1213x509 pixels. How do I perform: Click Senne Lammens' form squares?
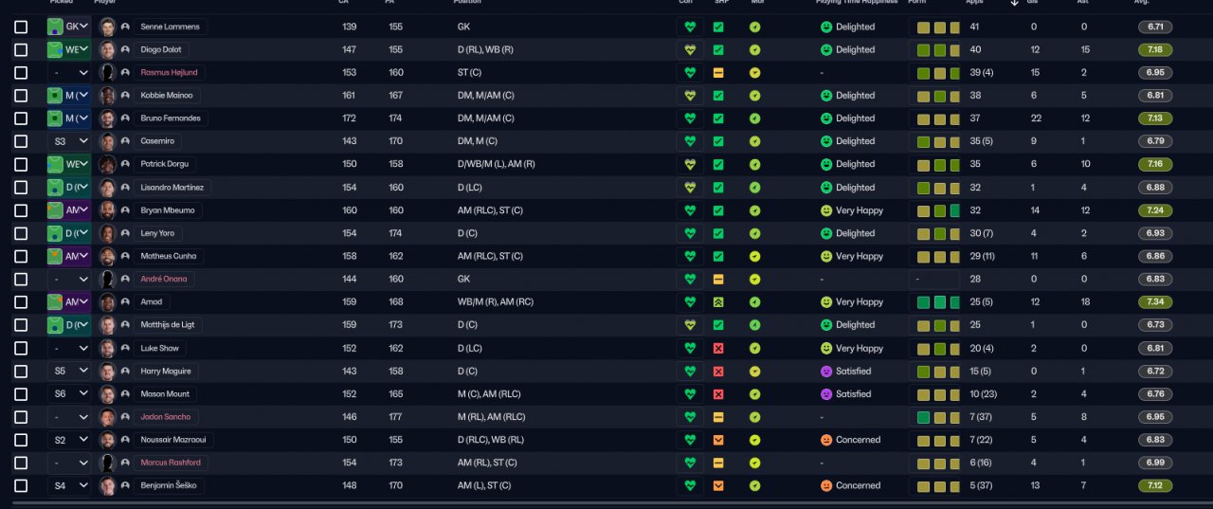point(937,27)
